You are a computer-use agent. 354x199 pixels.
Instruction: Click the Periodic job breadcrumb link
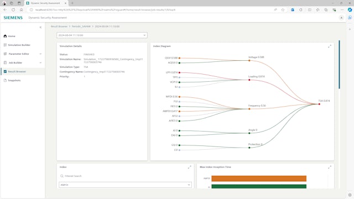pyautogui.click(x=81, y=27)
